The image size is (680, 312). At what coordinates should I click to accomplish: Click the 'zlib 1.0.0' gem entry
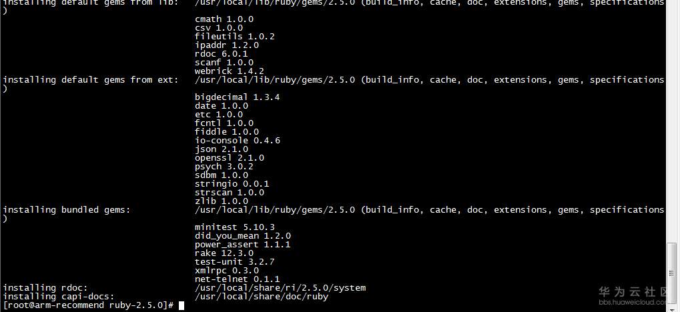(x=222, y=201)
